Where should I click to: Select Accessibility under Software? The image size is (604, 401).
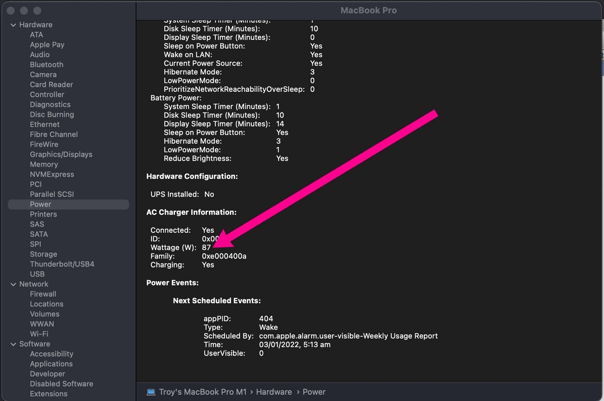coord(52,354)
